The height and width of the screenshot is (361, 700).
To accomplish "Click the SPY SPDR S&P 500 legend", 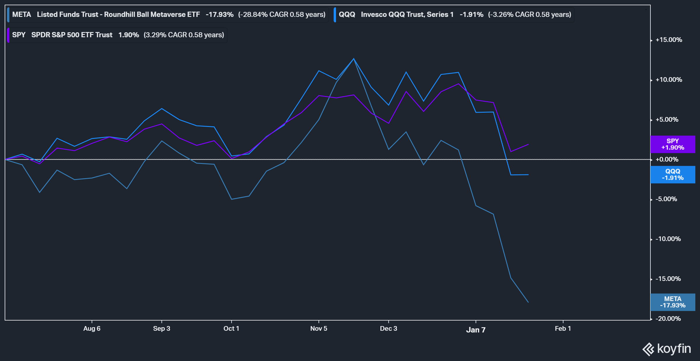I will point(117,35).
